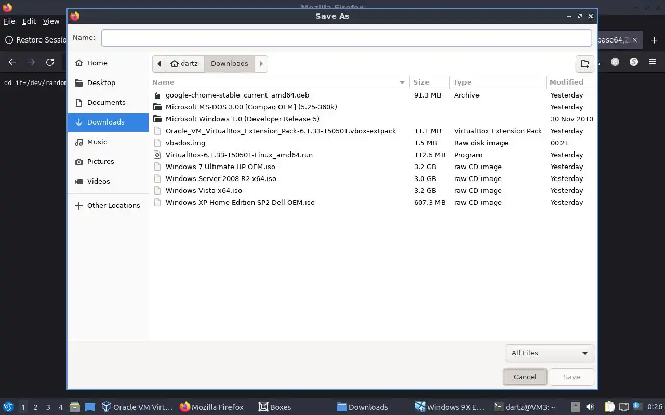Switch to workspace 4
Viewport: 665px width, 415px height.
point(60,407)
